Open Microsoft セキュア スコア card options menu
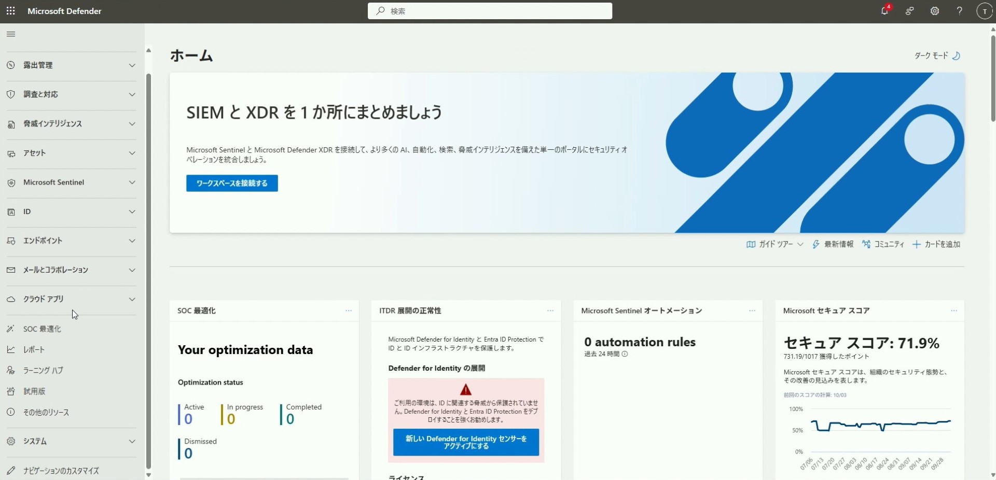The image size is (996, 480). (953, 310)
